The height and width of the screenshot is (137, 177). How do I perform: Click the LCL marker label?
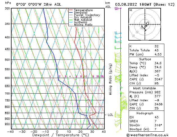[x=110, y=115]
